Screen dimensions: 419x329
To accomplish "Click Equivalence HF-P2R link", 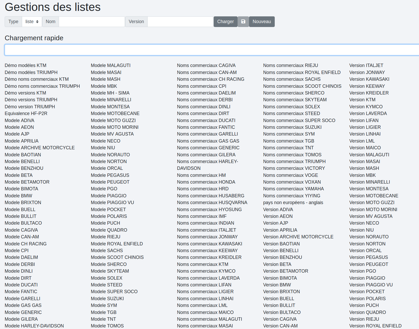I will [x=26, y=113].
